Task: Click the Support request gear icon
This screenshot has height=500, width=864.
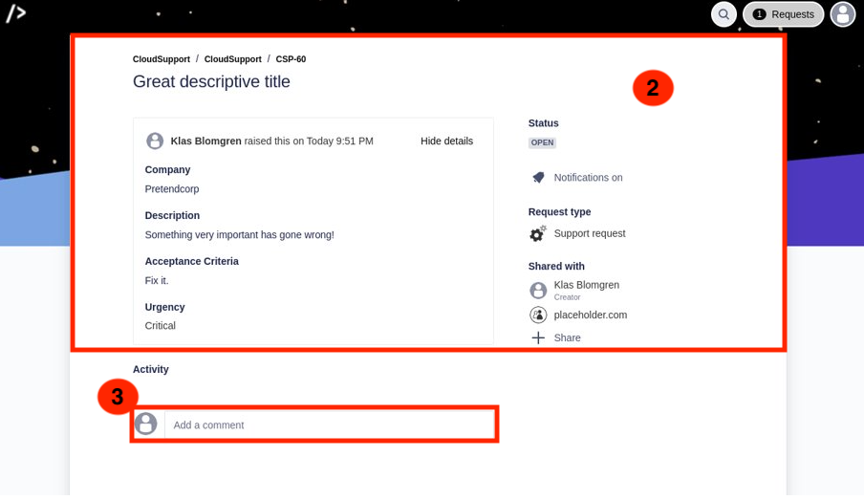Action: (538, 233)
